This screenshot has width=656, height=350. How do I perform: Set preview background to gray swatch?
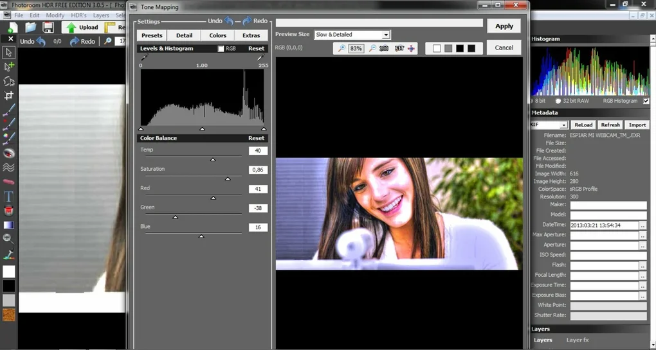448,49
